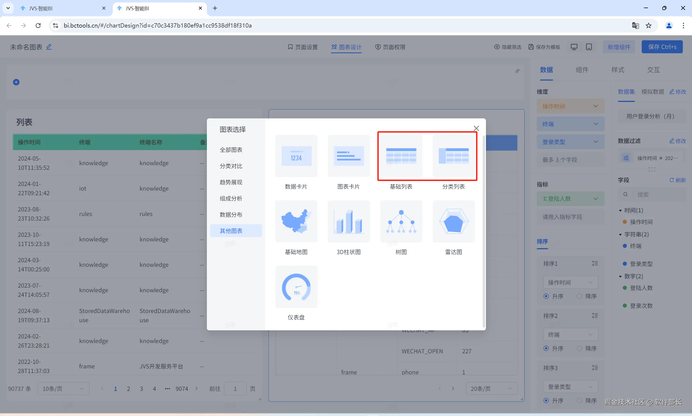Image resolution: width=692 pixels, height=416 pixels.
Task: Close the 图表选择 dialog
Action: (x=476, y=128)
